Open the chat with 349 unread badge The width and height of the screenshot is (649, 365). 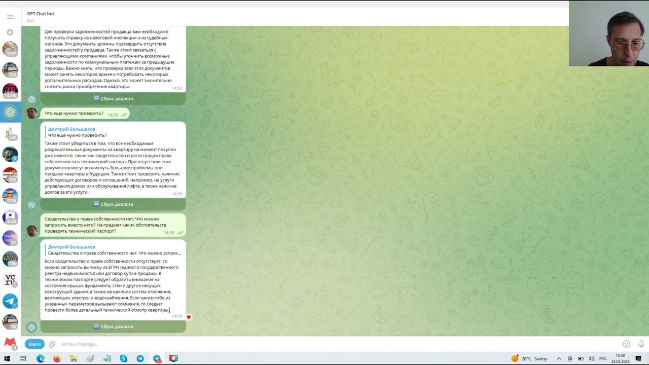[10, 133]
